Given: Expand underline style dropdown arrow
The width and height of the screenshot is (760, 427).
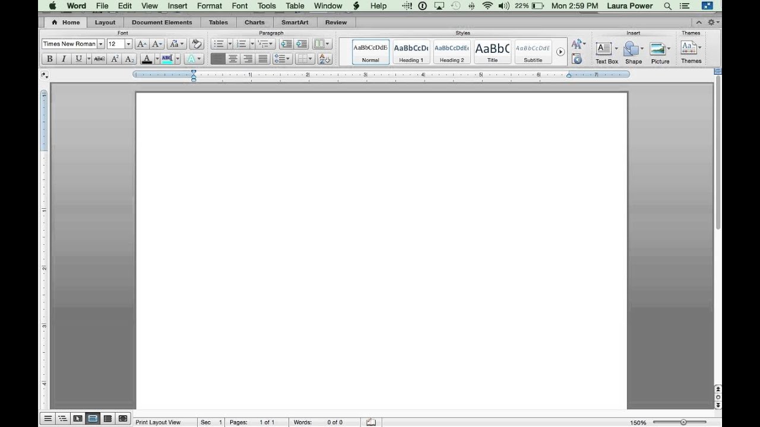Looking at the screenshot, I should 88,59.
